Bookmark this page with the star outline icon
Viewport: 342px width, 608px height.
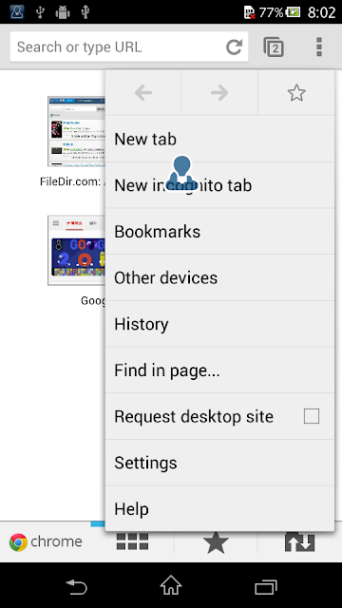coord(296,93)
